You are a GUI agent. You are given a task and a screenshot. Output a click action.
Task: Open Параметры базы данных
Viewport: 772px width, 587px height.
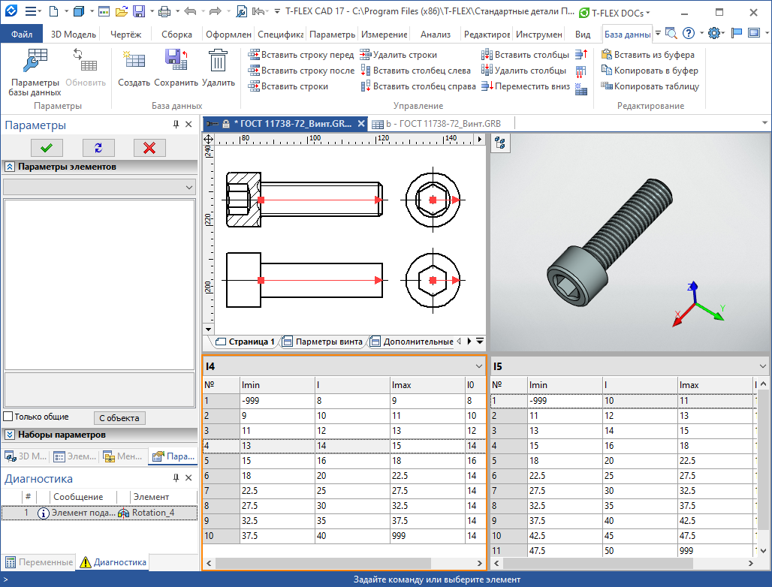tap(35, 71)
